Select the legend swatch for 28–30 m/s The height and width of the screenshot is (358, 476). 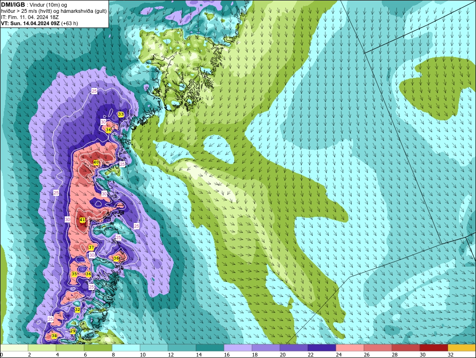coord(406,348)
